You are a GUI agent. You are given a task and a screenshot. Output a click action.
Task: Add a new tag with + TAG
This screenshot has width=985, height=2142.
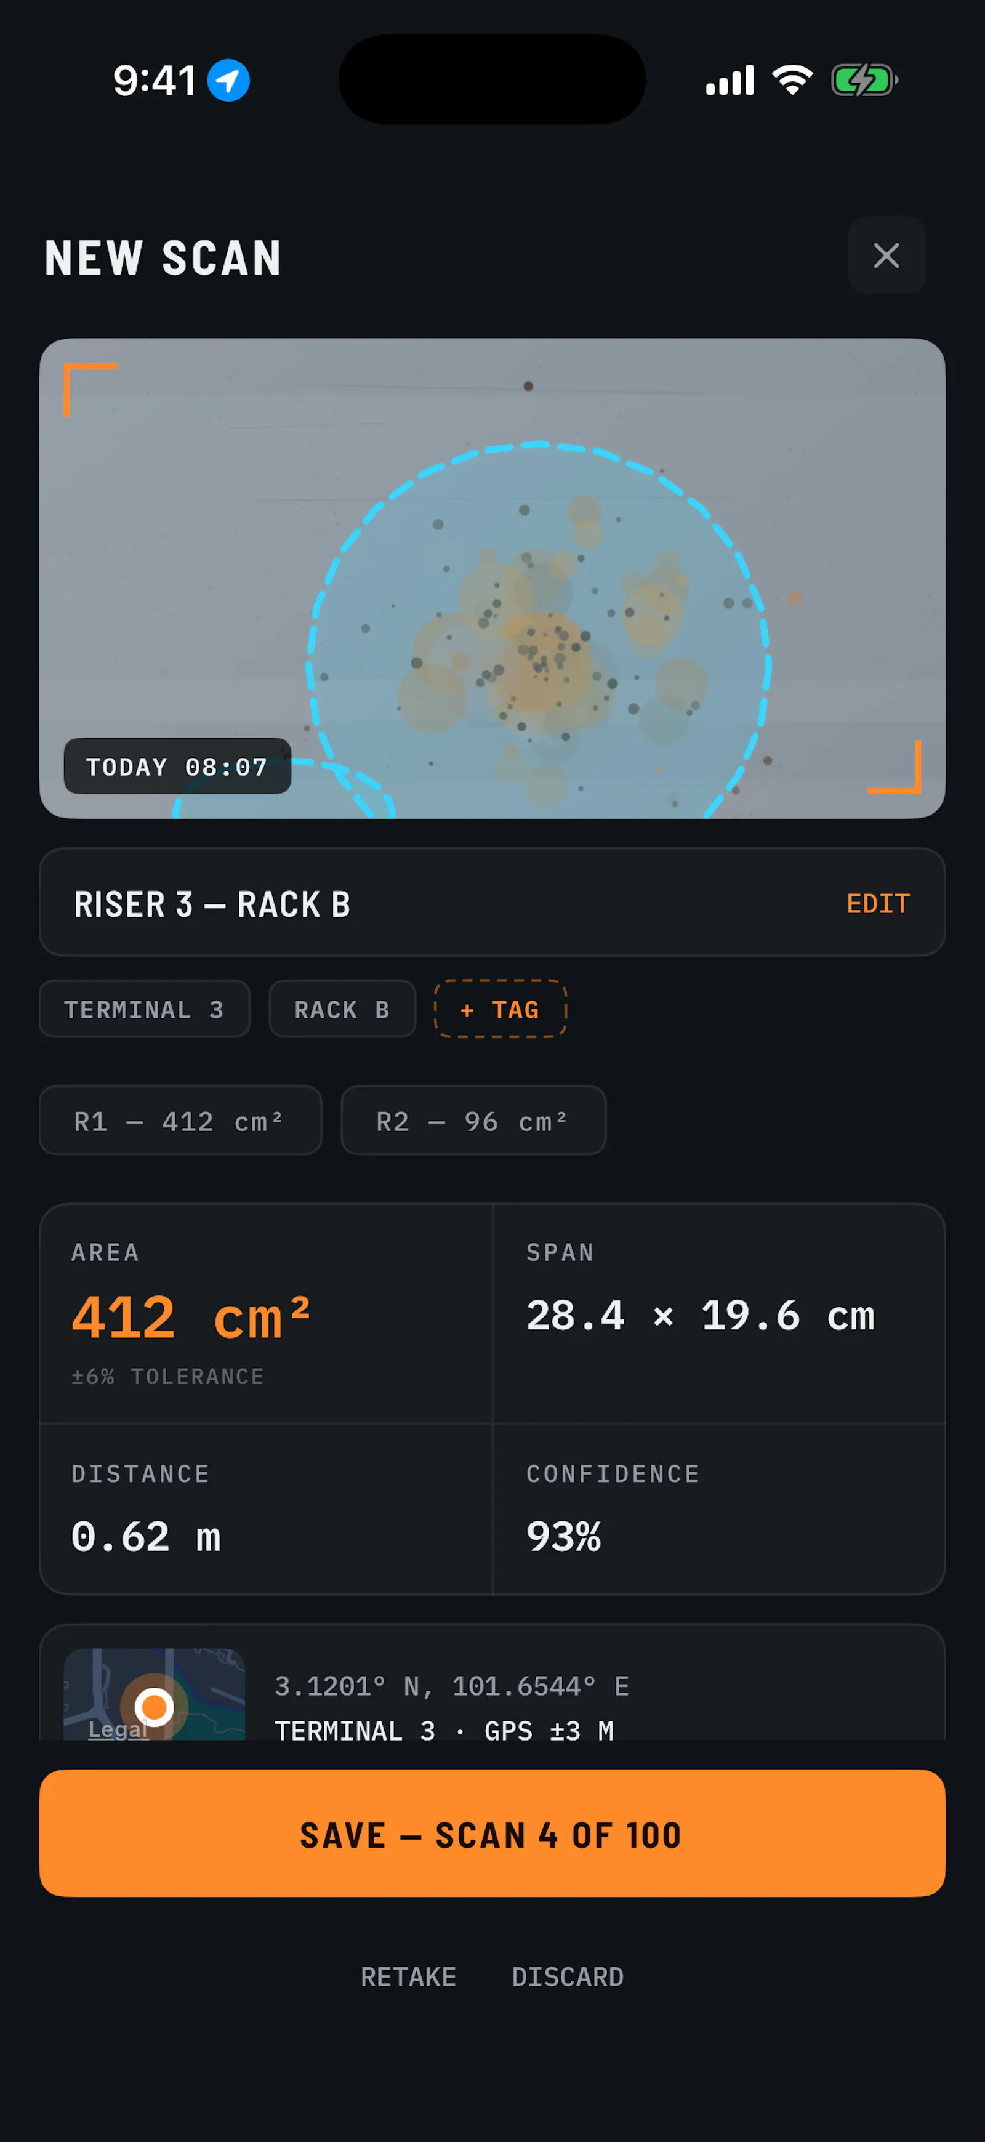click(x=501, y=1009)
